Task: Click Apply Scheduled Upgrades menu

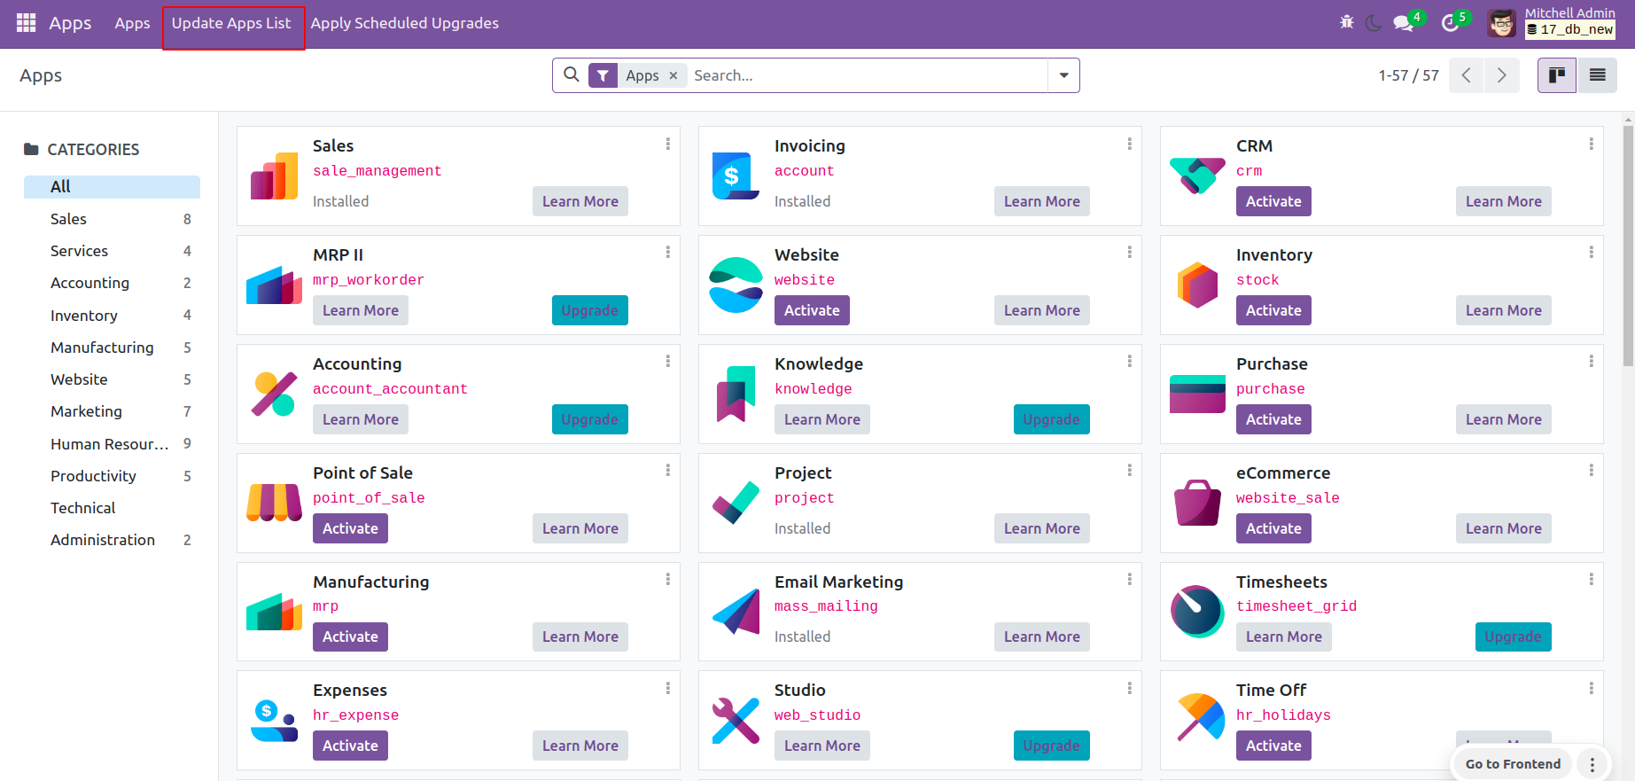Action: tap(404, 23)
